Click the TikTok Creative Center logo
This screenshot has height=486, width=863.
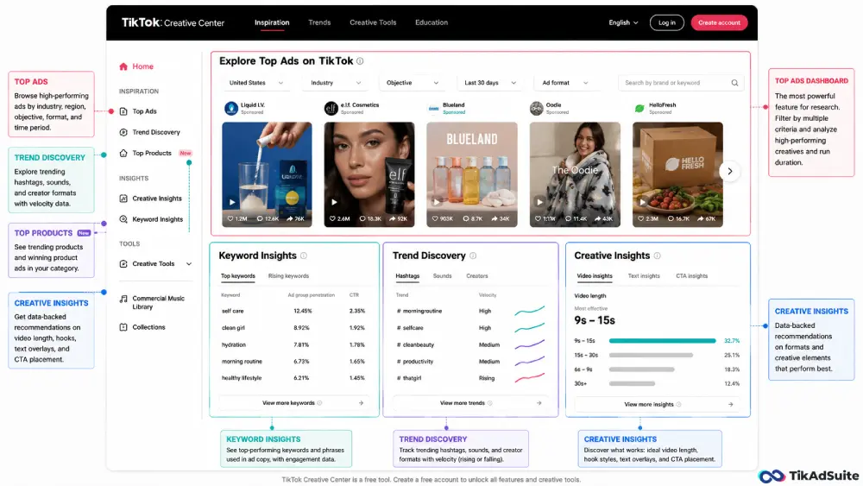point(173,22)
